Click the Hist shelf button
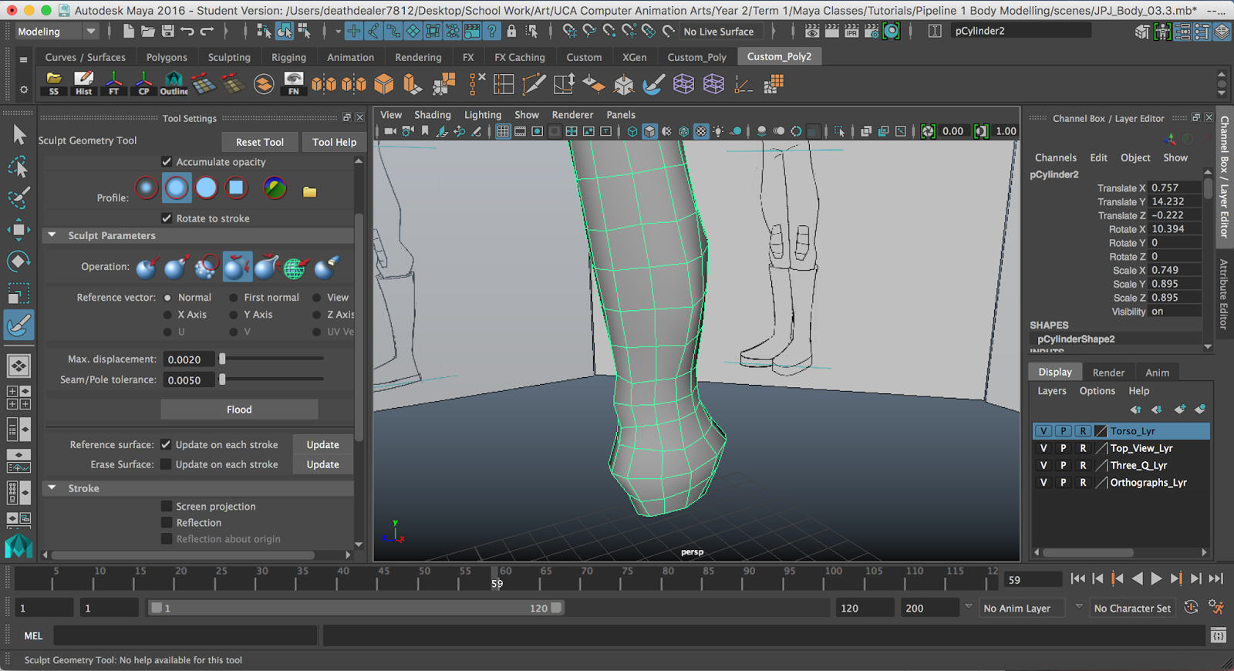1234x671 pixels. pos(83,83)
